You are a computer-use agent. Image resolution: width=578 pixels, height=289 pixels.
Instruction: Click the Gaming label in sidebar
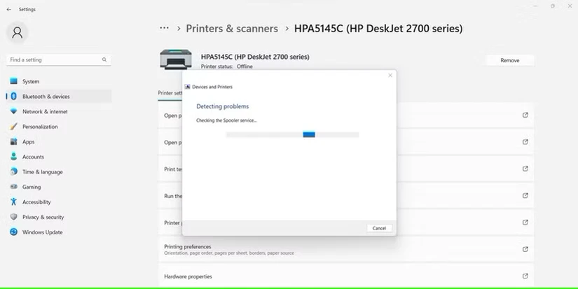[x=32, y=187]
